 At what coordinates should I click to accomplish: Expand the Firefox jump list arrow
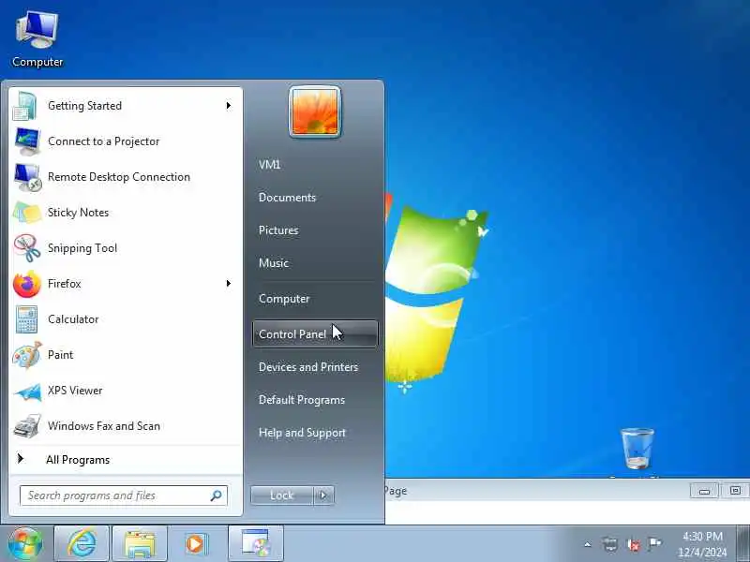click(229, 284)
